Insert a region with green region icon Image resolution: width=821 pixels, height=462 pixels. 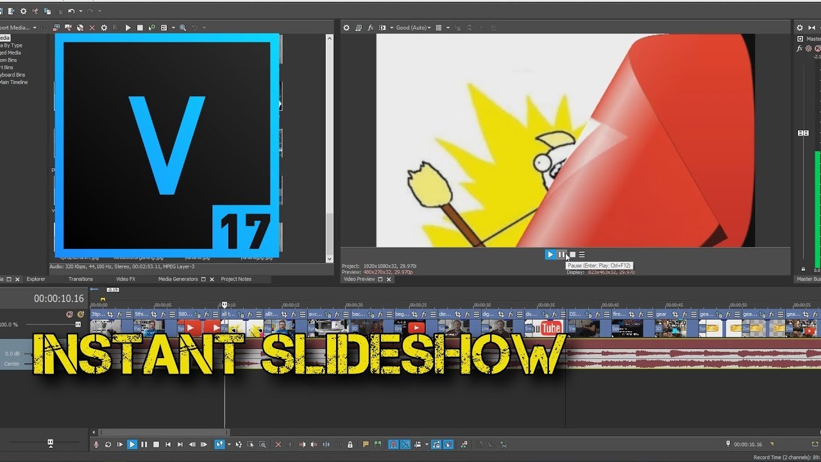pos(378,444)
